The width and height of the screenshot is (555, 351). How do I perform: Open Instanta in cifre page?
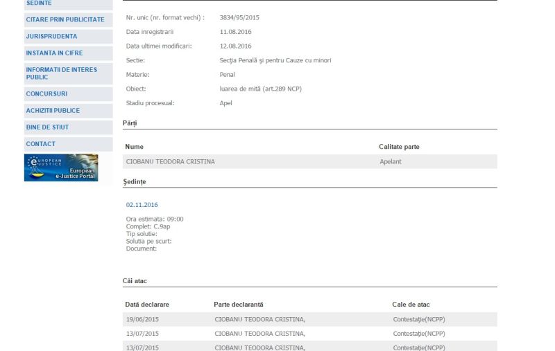54,53
